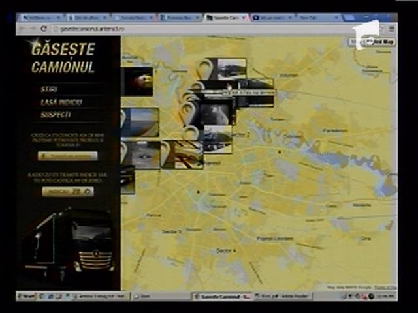Open the Chrome menu icon

click(x=392, y=29)
